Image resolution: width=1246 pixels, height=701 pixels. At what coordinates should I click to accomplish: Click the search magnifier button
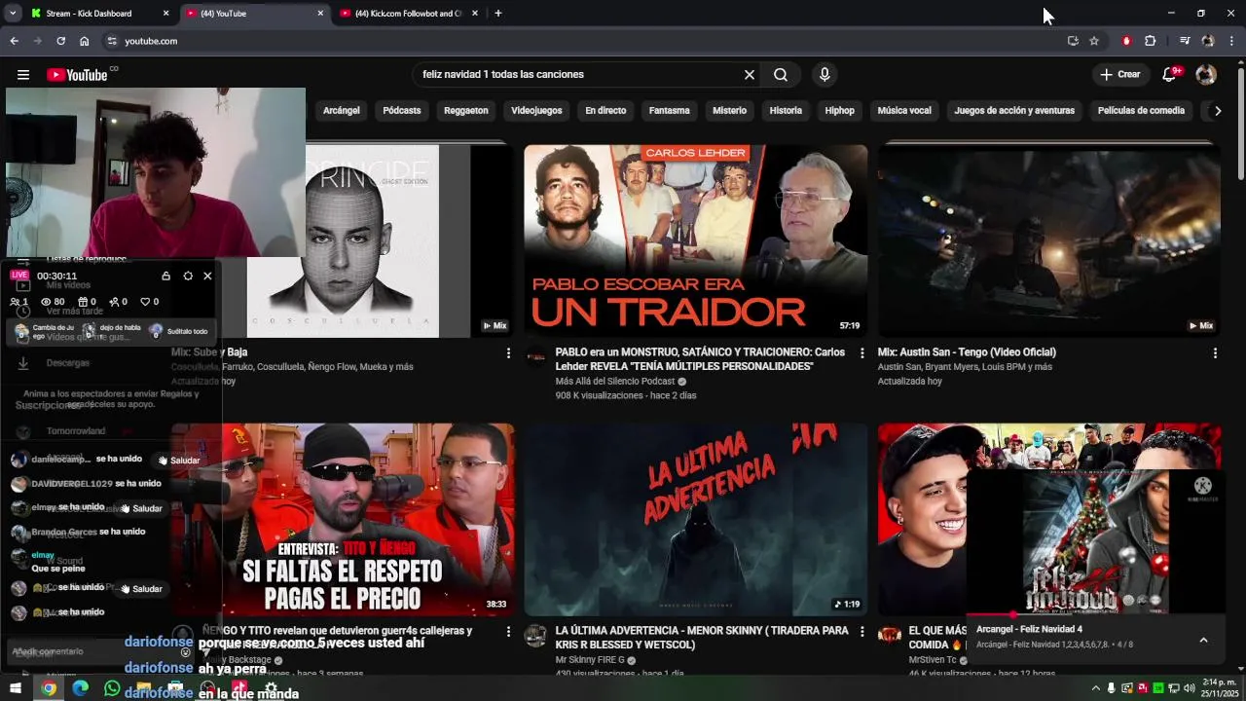[781, 75]
